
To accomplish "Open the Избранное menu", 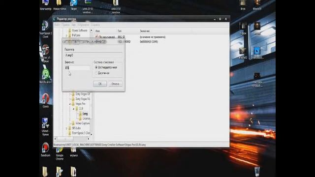I will (83, 25).
